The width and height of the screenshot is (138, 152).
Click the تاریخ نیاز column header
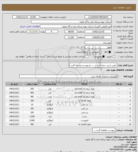click(14, 84)
